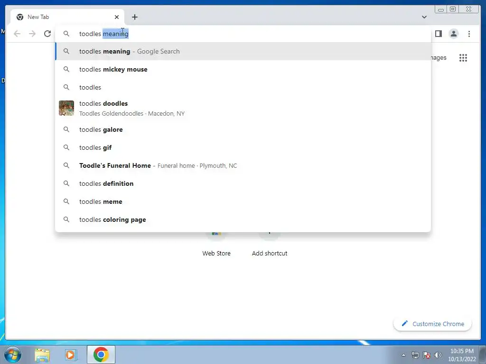Select the 'toodles meme' suggestion

pyautogui.click(x=243, y=201)
